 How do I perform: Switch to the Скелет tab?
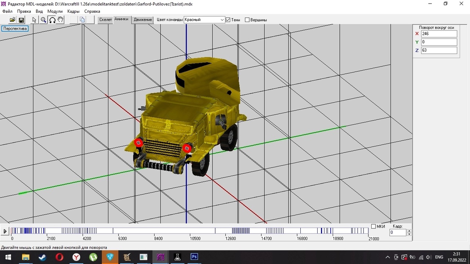click(x=105, y=20)
